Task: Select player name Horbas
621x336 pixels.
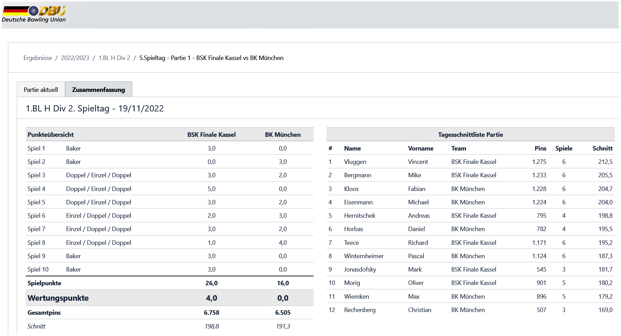Action: 353,229
